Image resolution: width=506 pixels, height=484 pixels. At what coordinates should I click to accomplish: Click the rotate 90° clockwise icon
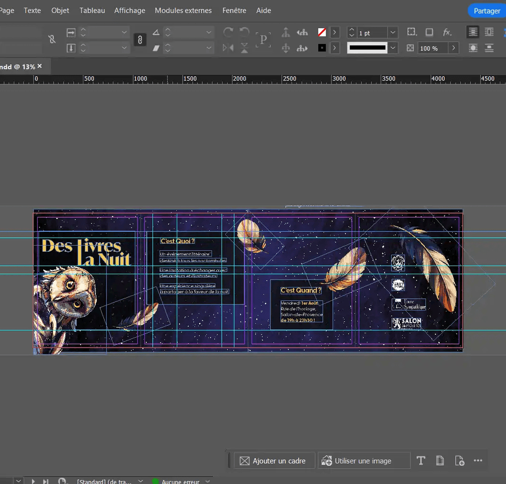(228, 32)
